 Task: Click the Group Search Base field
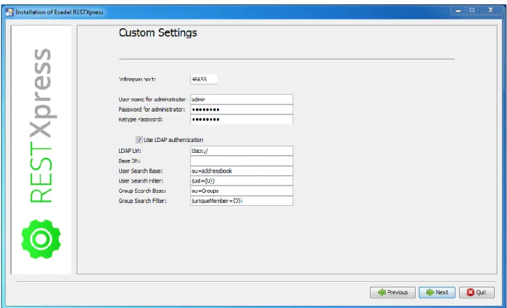tap(242, 191)
